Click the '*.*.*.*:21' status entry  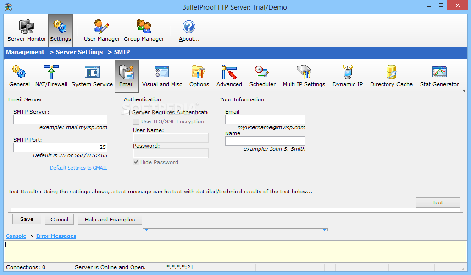point(180,267)
